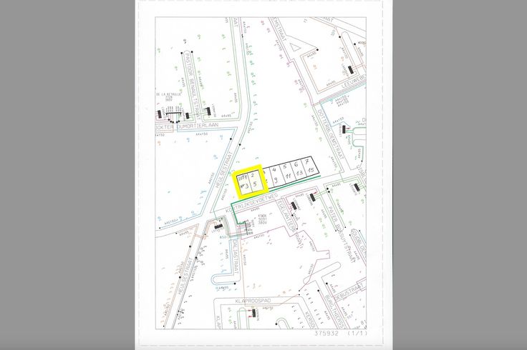Click document number 375932 at the bottom
527x350 pixels.
[327, 333]
